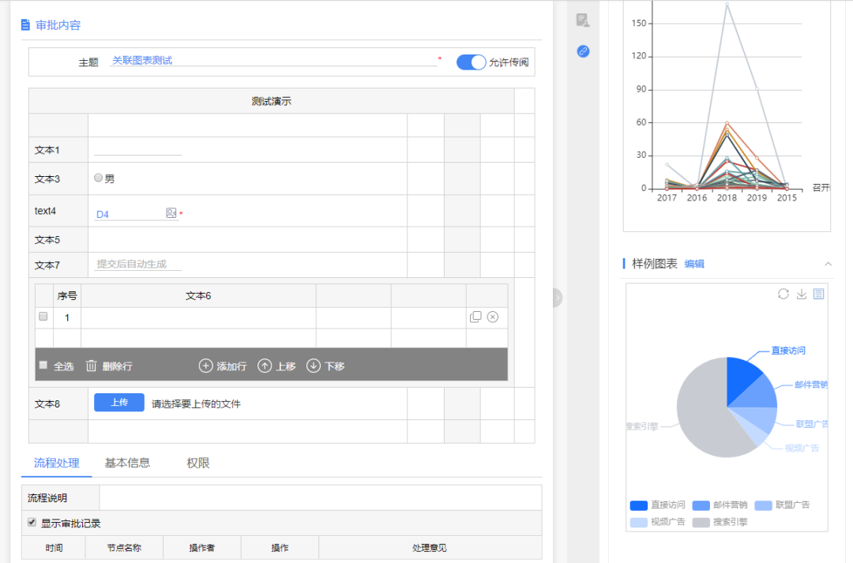Click the 直接访问 legend color swatch
Image resolution: width=853 pixels, height=563 pixels.
638,505
